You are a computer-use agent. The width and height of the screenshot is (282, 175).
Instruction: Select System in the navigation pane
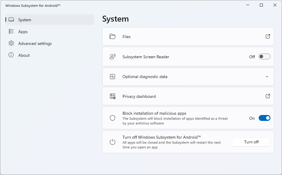(x=25, y=20)
